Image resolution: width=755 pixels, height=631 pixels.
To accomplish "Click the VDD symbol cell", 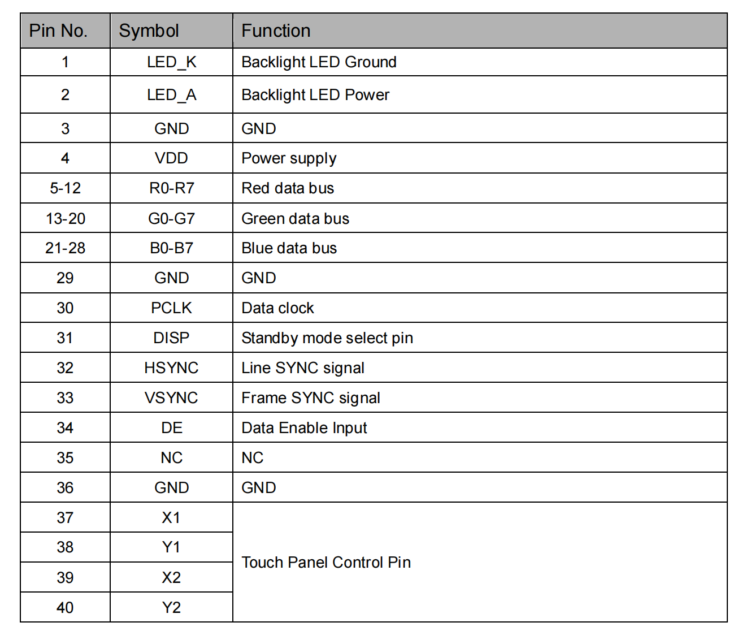I will pos(171,158).
